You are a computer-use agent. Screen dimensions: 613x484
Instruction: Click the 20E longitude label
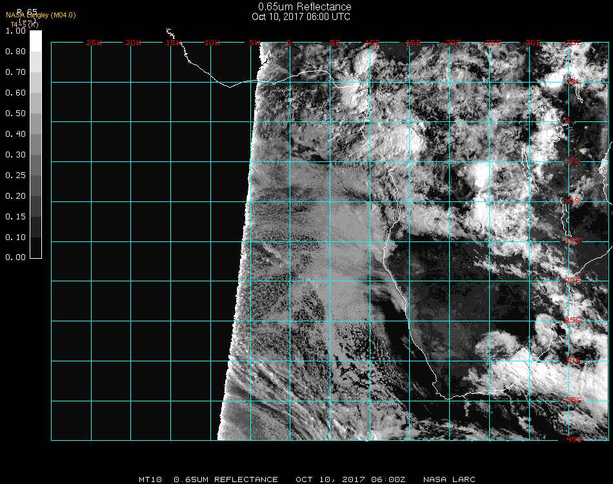[x=454, y=43]
